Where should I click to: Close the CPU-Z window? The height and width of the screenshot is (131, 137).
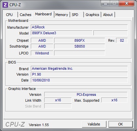127,4
